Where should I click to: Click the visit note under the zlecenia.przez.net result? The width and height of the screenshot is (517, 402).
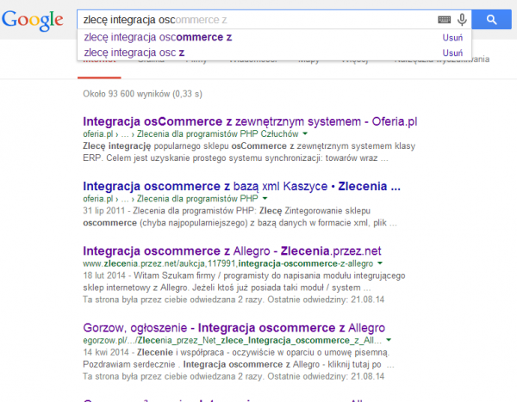(x=234, y=300)
